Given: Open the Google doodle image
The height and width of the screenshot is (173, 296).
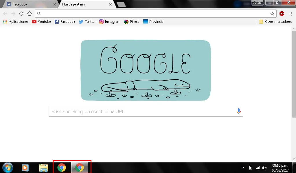Looking at the screenshot, I should coord(146,70).
